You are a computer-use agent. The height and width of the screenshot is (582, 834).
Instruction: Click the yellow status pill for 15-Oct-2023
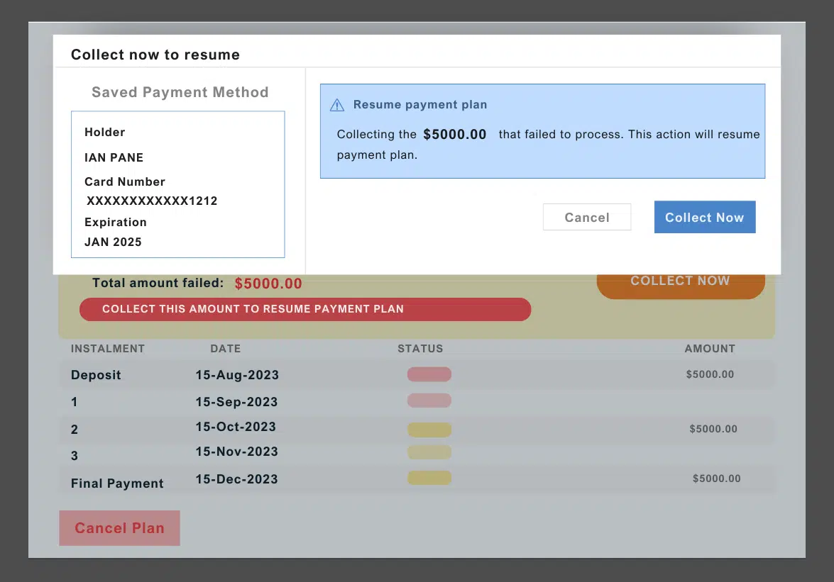[429, 430]
